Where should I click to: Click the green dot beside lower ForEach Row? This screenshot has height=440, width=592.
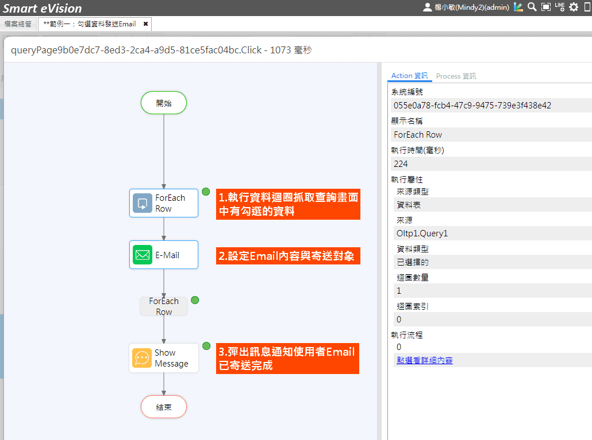195,300
